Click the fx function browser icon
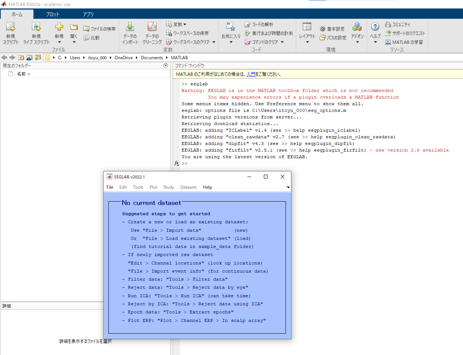This screenshot has height=355, width=463. pyautogui.click(x=177, y=163)
